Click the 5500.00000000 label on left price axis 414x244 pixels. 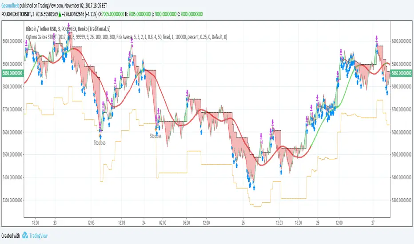[12, 154]
